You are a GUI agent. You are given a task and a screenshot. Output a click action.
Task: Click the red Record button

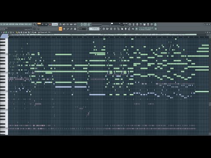pos(50,24)
